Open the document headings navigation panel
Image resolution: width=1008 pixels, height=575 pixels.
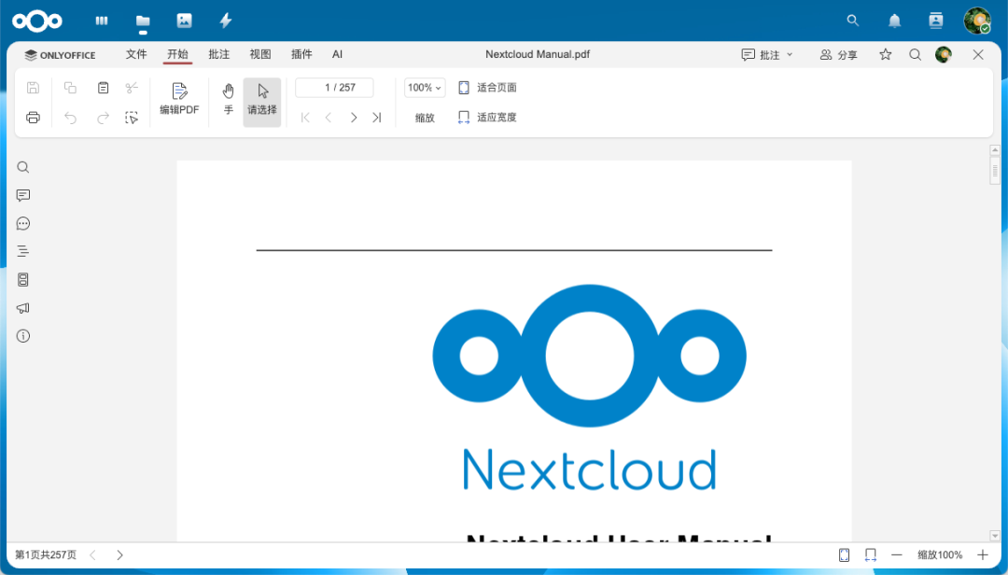coord(22,251)
